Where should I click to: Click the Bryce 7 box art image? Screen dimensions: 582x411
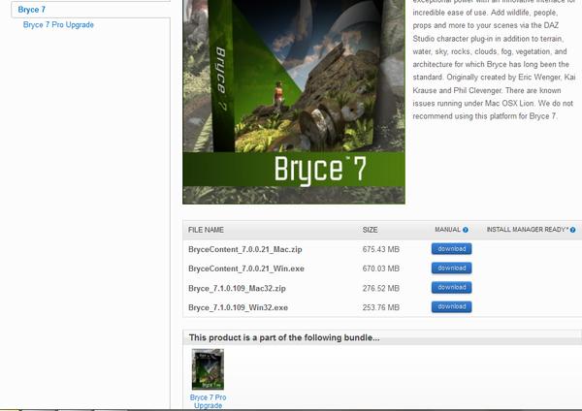click(x=294, y=102)
